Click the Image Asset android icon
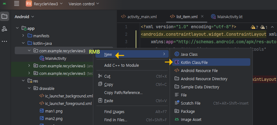277x125 pixels. click(x=177, y=119)
